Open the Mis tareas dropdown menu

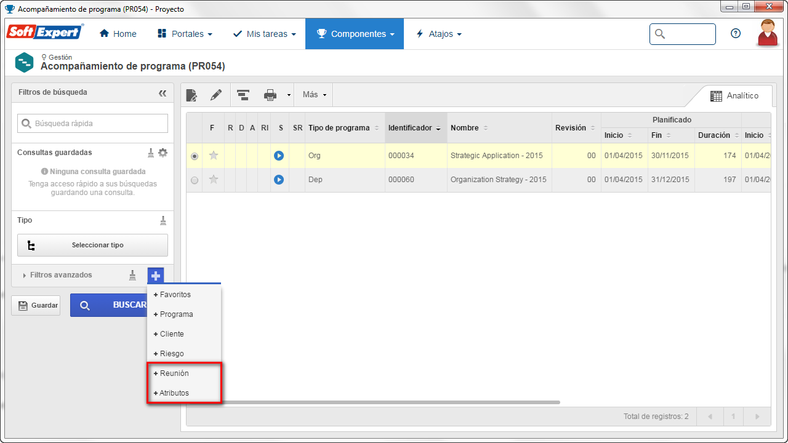click(264, 34)
